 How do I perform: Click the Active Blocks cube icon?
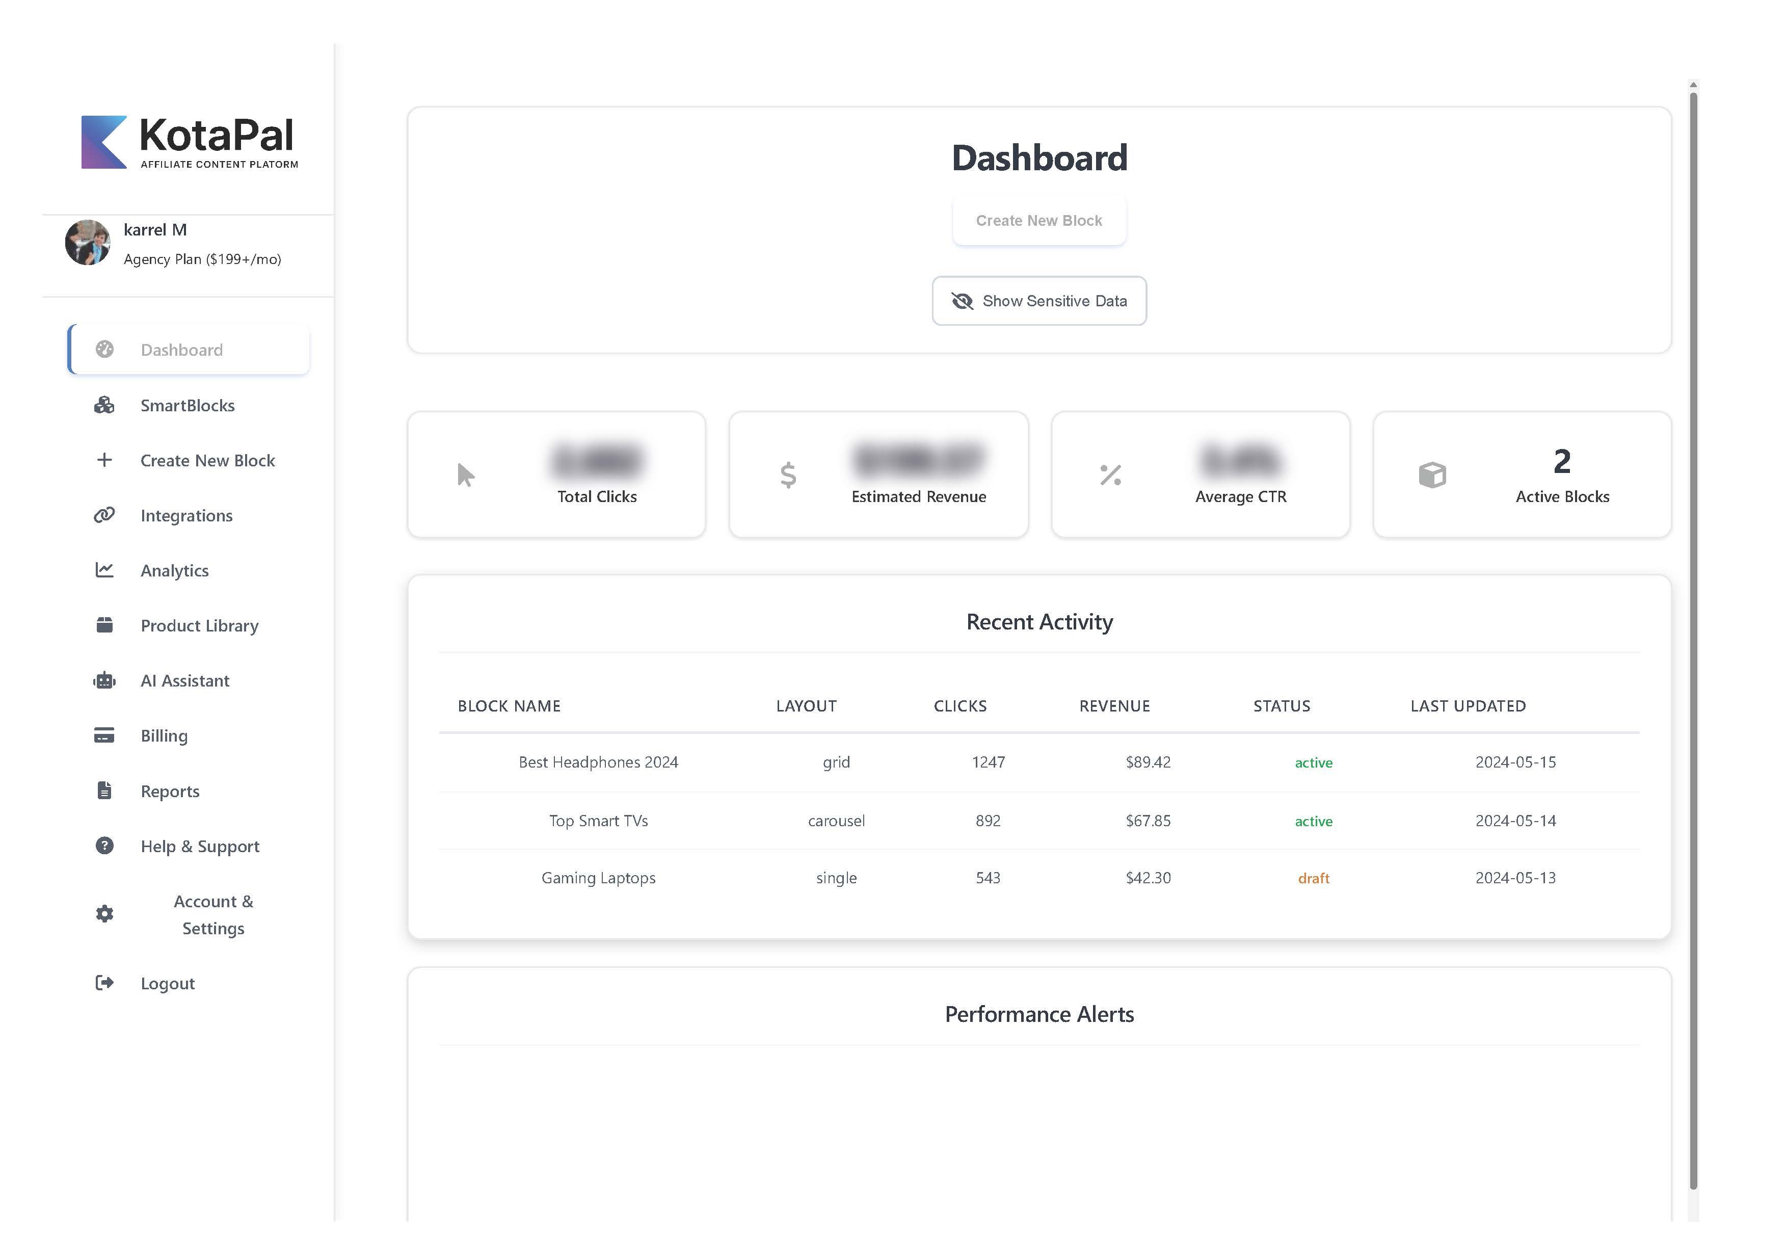[1432, 474]
